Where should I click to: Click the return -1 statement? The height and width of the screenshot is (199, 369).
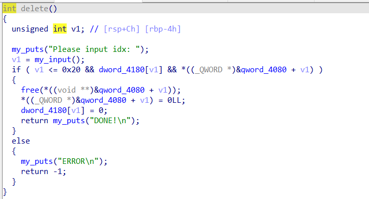coord(43,172)
